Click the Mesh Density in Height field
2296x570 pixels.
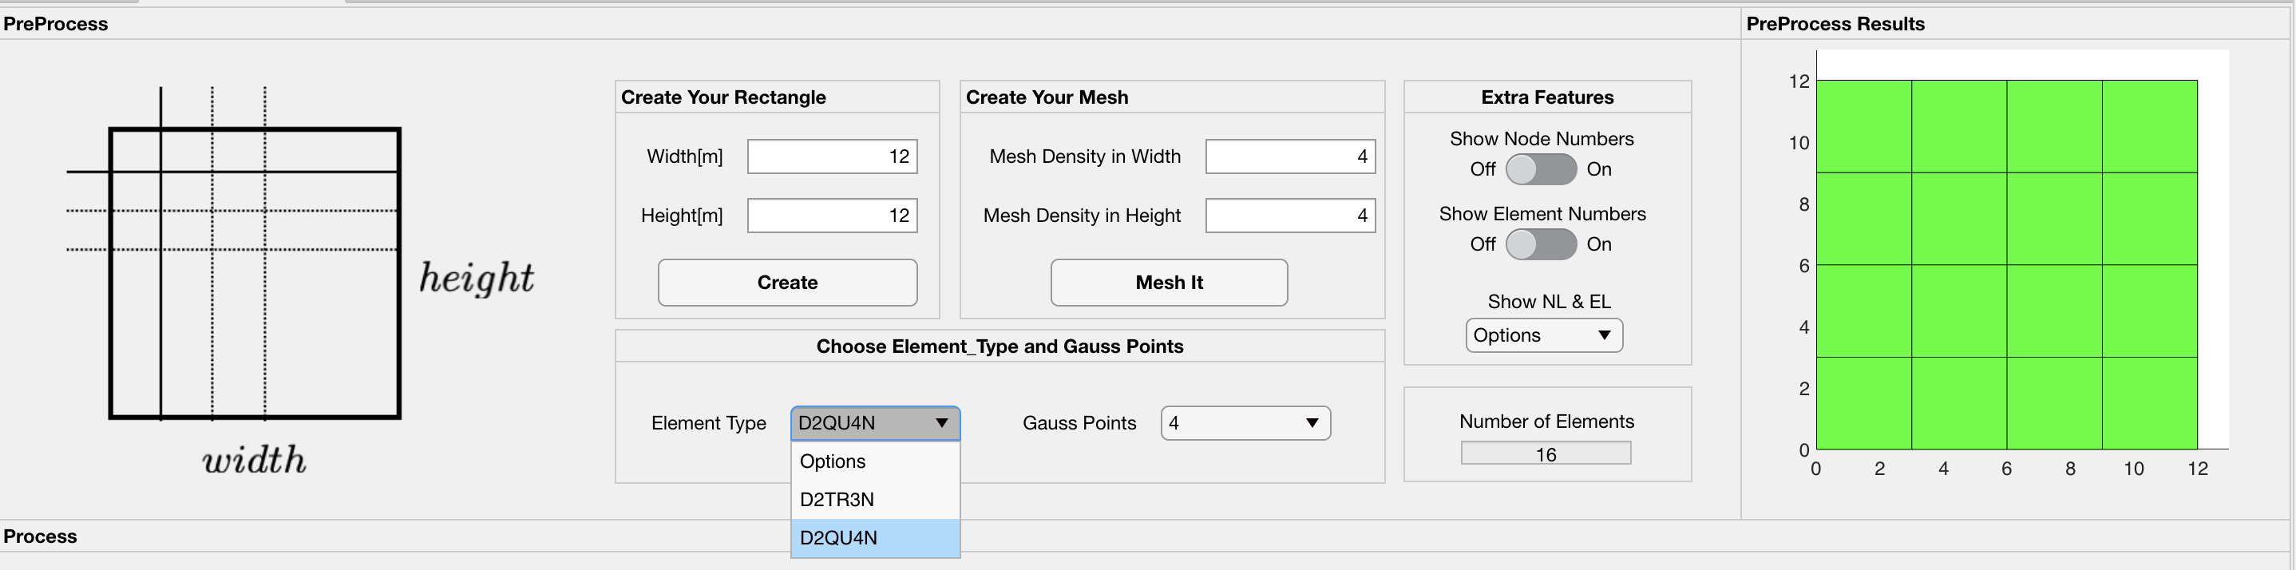pyautogui.click(x=1290, y=216)
